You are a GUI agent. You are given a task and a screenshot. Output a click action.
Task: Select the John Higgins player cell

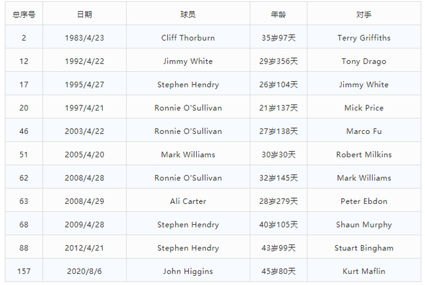coord(188,271)
